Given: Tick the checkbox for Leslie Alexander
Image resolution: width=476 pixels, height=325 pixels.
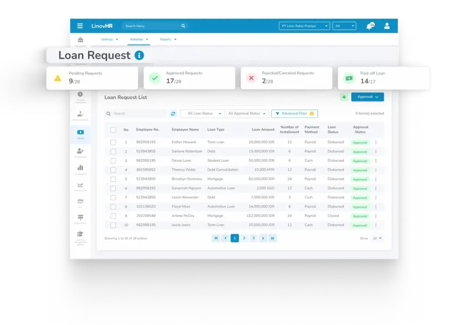Looking at the screenshot, I should click(113, 198).
